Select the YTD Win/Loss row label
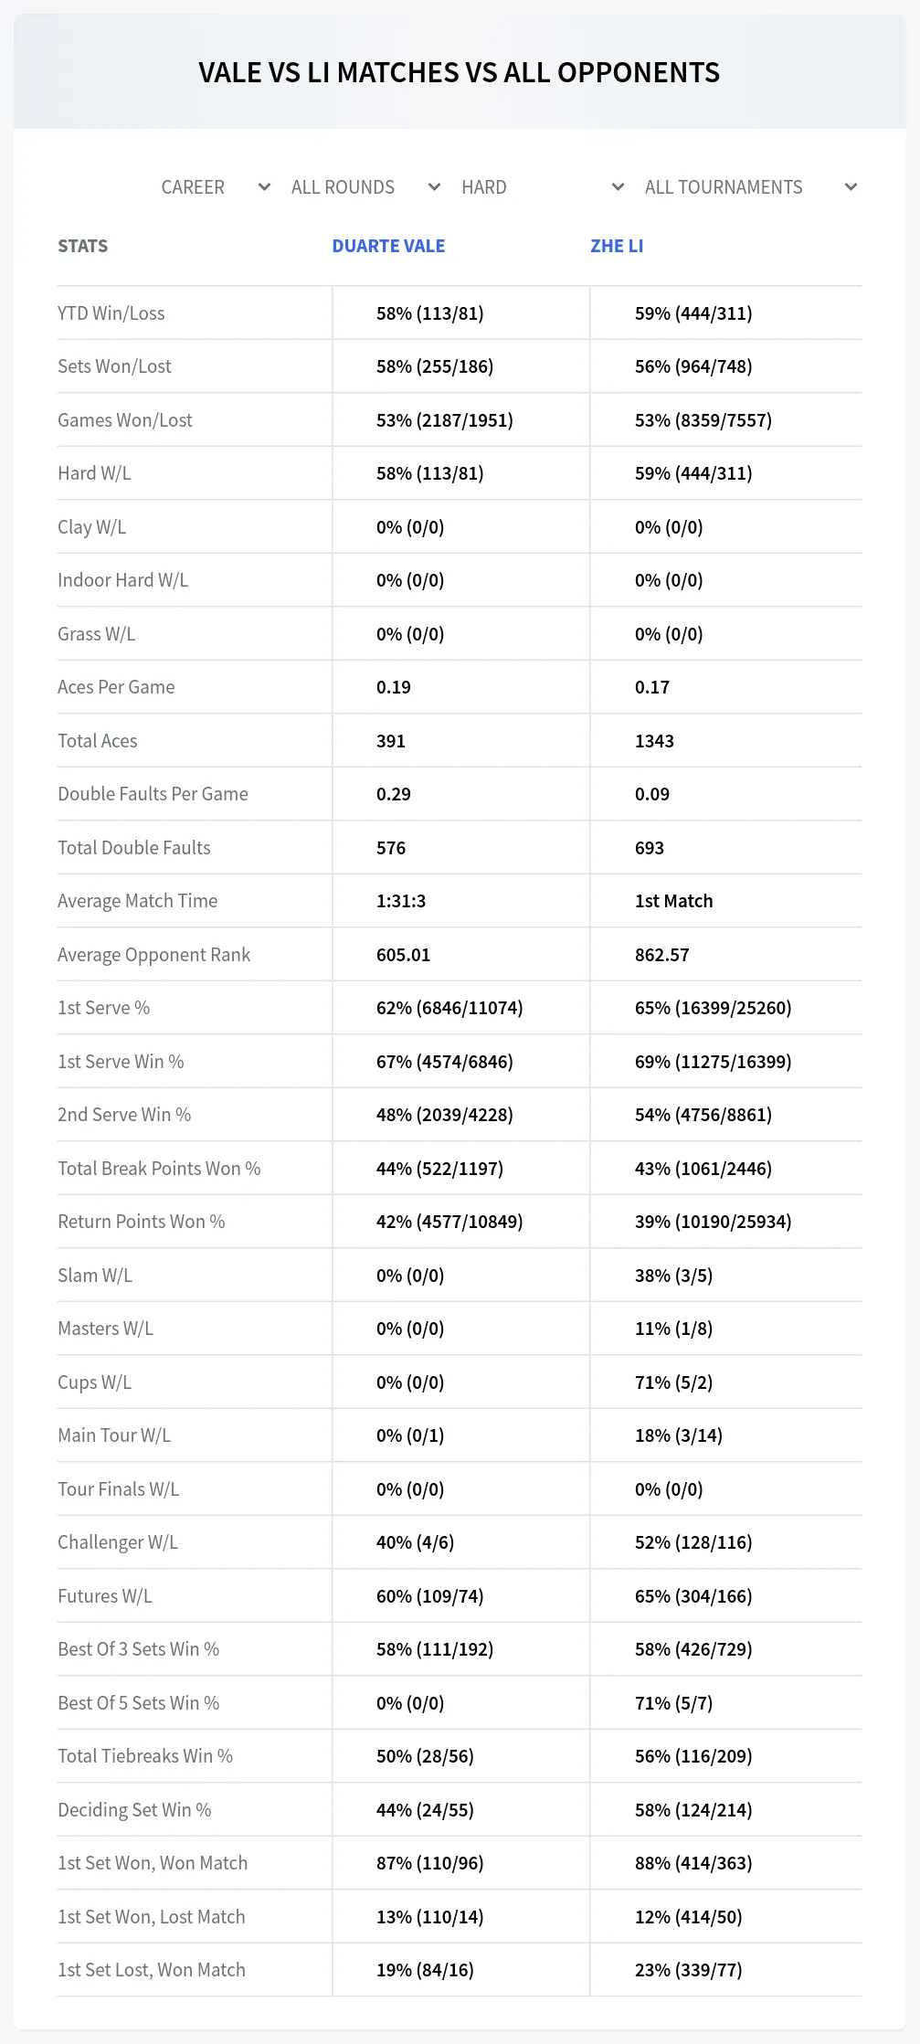This screenshot has width=920, height=2044. click(x=111, y=313)
